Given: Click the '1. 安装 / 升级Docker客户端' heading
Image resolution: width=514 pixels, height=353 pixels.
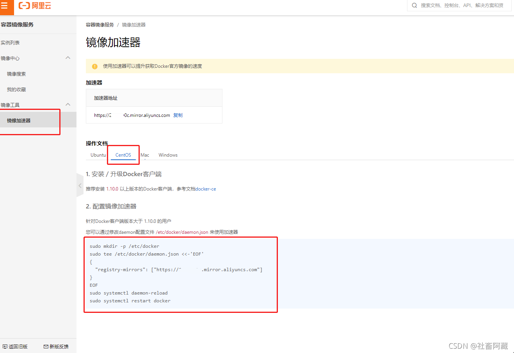Looking at the screenshot, I should tap(124, 174).
